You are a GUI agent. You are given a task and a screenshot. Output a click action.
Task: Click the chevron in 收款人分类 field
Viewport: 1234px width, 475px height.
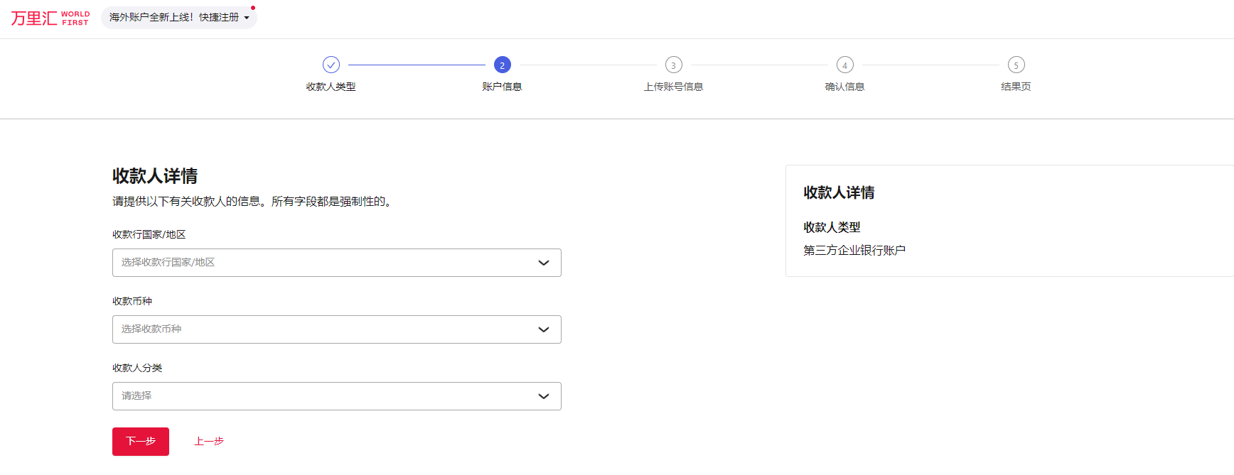pos(544,396)
